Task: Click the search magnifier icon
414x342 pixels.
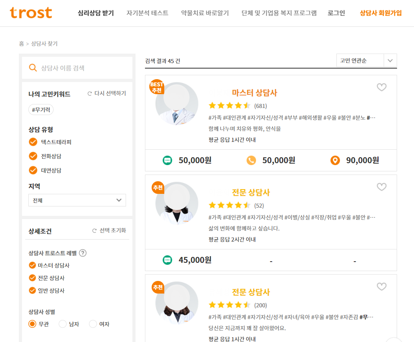Action: point(33,68)
